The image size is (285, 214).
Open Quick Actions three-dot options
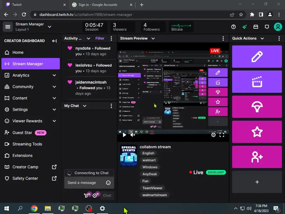click(x=279, y=38)
